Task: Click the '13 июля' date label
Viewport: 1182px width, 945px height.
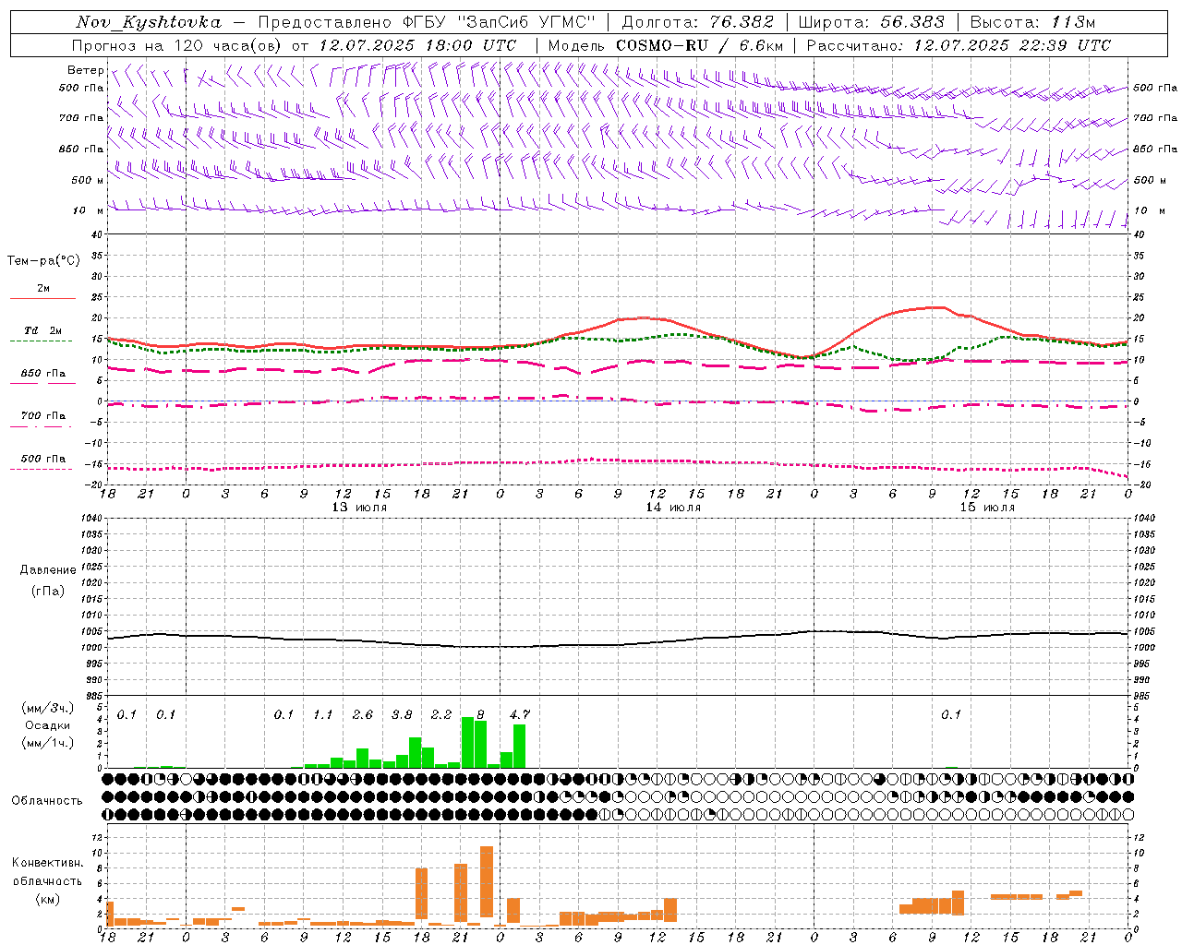Action: pyautogui.click(x=359, y=508)
